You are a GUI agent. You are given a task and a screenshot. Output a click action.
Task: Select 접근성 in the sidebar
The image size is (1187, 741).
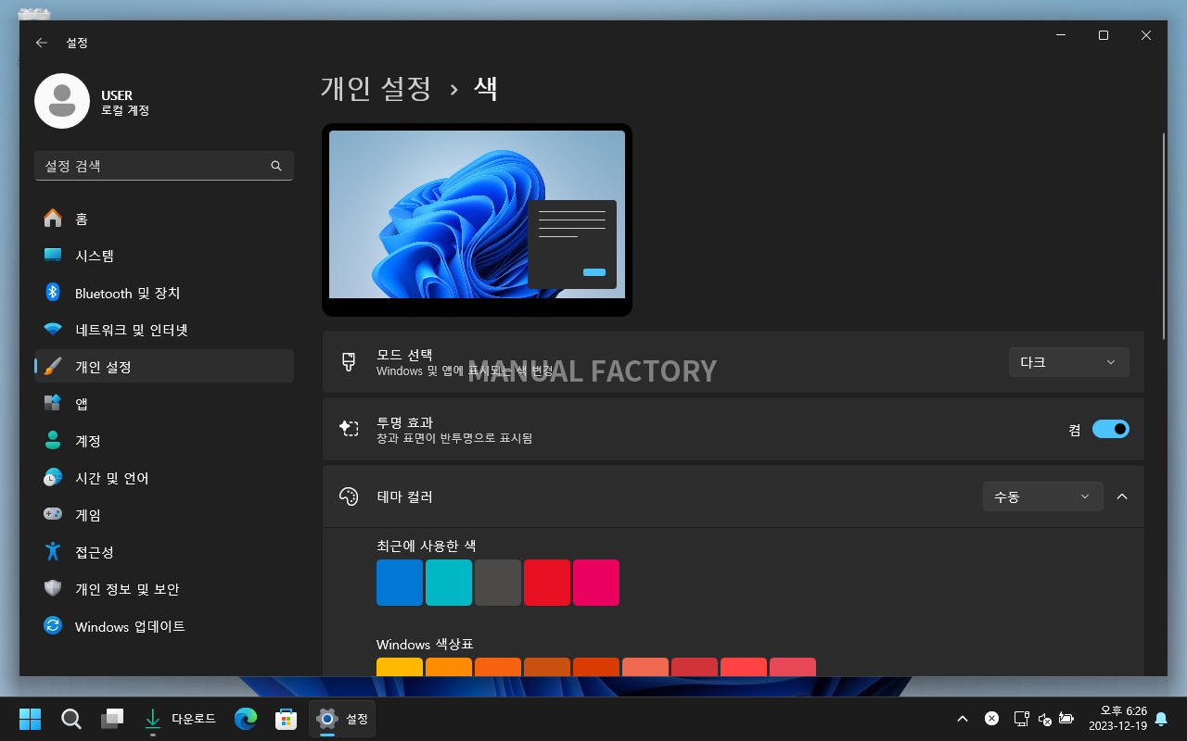tap(164, 552)
